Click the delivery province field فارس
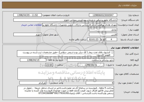Image resolution: width=144 pixels, height=102 pixels. 103,35
